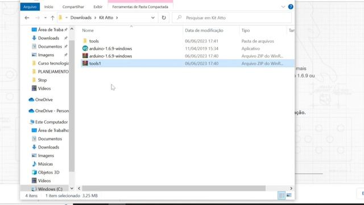Select OneDrive - Personal in navigation pane
This screenshot has height=205, width=364.
[52, 111]
